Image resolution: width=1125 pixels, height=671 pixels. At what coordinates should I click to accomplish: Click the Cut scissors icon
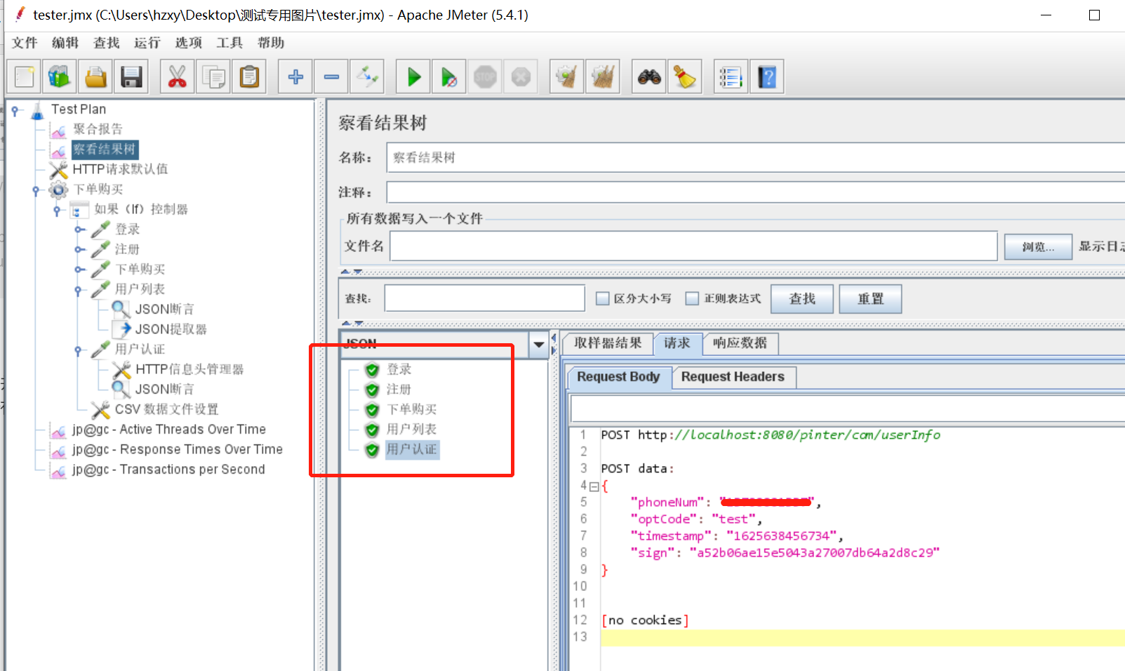point(178,77)
